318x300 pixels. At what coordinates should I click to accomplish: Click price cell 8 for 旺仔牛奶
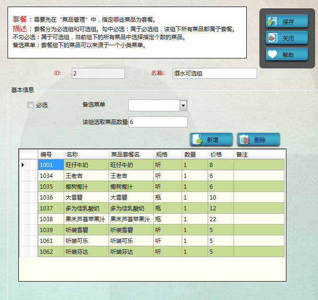(x=221, y=165)
